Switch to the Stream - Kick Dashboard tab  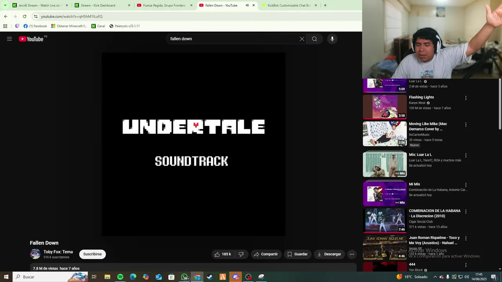pos(103,5)
